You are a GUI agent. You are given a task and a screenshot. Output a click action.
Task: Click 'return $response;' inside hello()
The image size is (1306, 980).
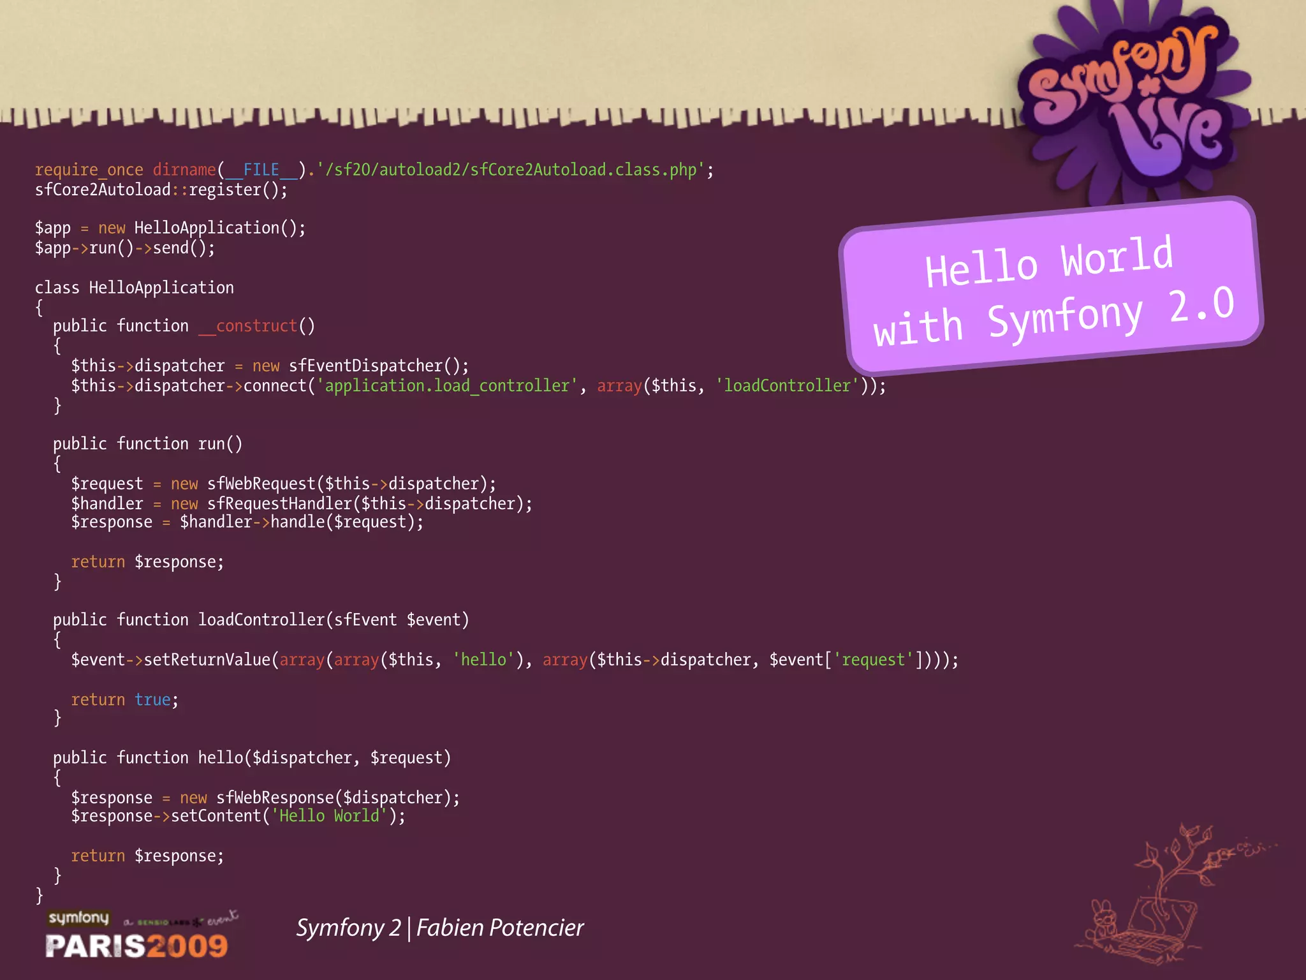pos(147,856)
